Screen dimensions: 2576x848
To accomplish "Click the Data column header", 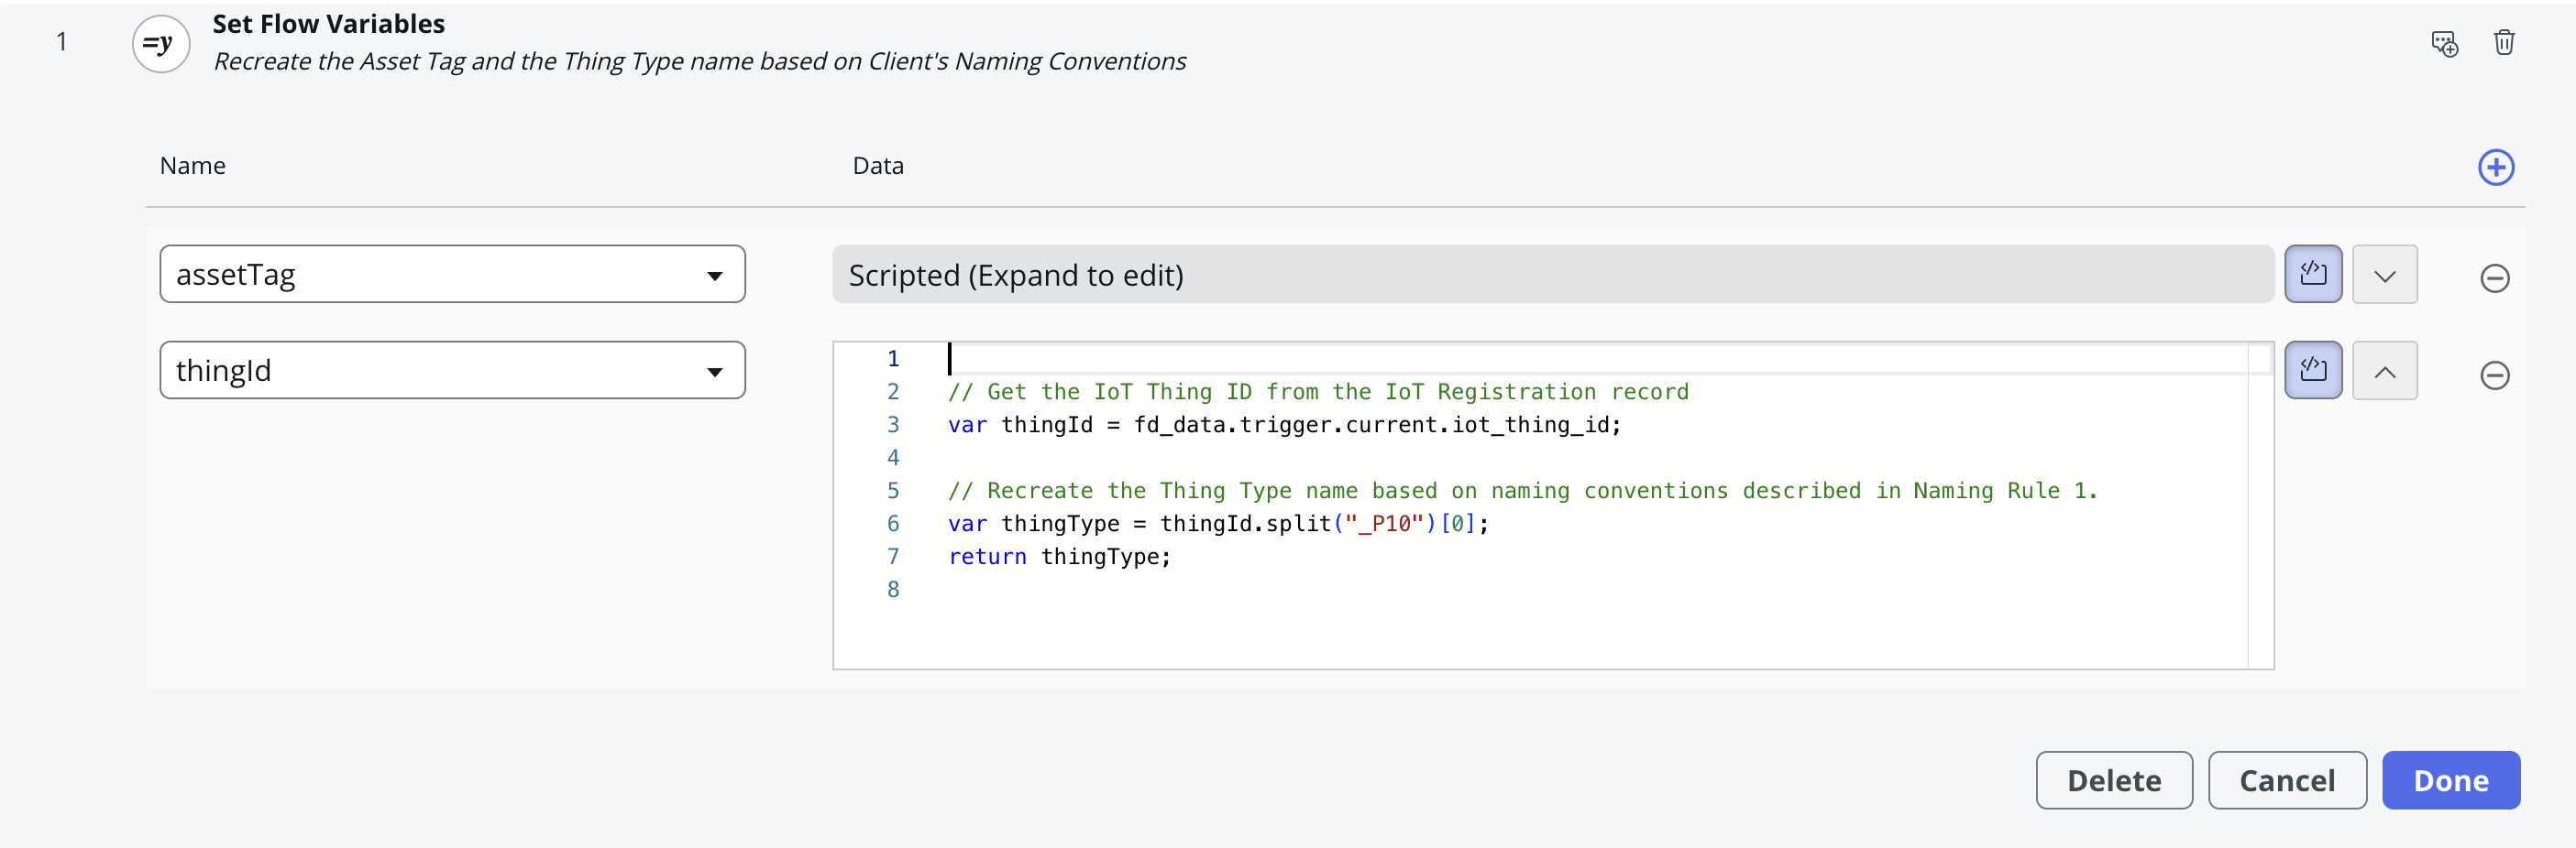I will [x=878, y=166].
